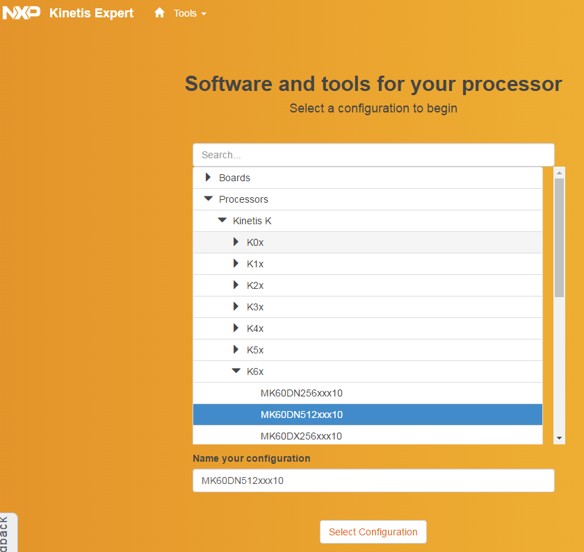This screenshot has width=584, height=552.
Task: Choose processor MK60DX256xxx10
Action: [368, 435]
